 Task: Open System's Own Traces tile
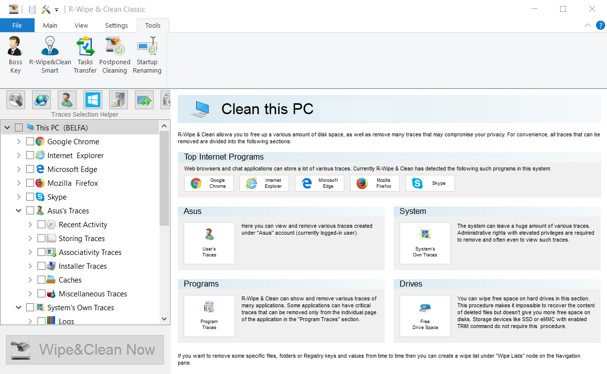pos(425,243)
